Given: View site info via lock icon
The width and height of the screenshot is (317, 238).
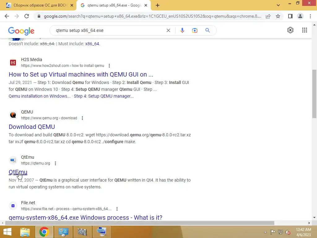Looking at the screenshot, I should 39,16.
